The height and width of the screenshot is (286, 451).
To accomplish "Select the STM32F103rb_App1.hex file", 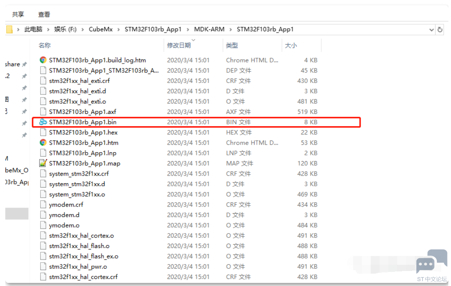I will pos(83,132).
